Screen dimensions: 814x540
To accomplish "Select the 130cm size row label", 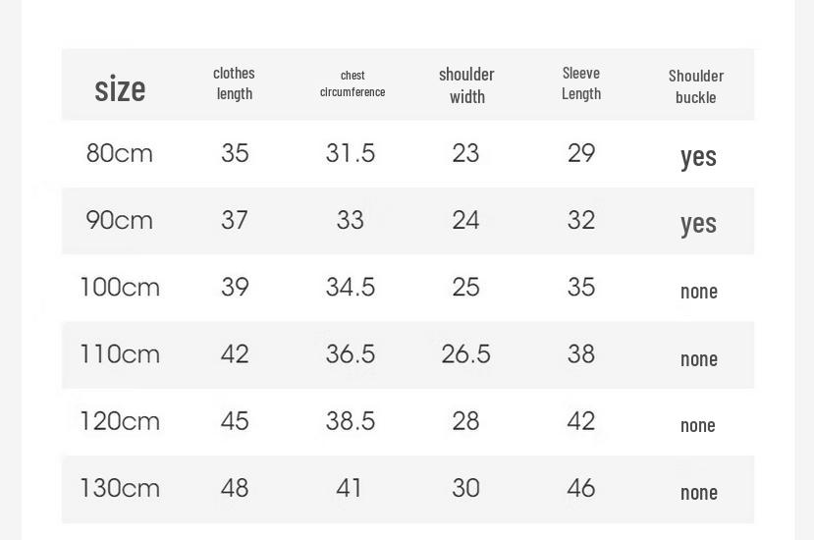I will point(120,488).
